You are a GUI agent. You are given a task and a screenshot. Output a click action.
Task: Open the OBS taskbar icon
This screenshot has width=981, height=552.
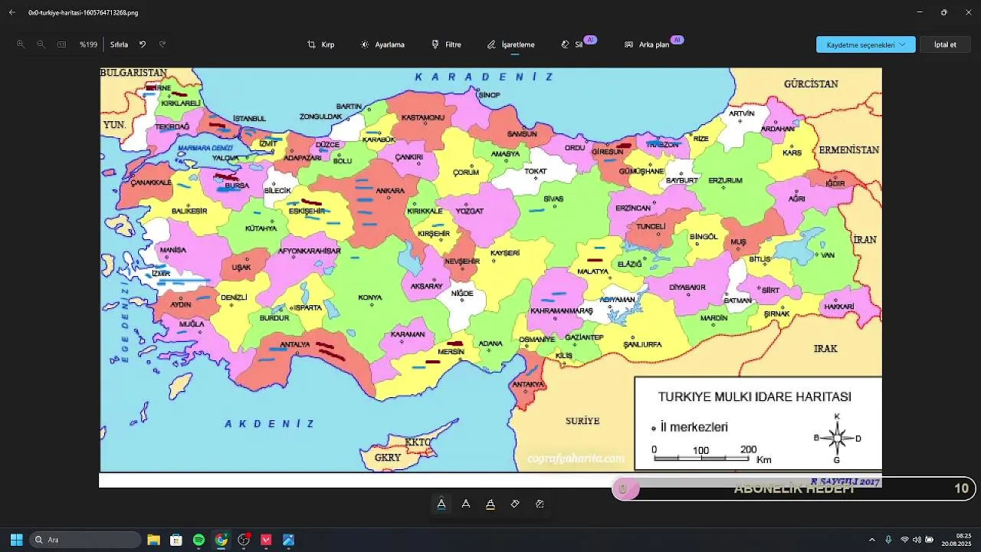(x=244, y=540)
